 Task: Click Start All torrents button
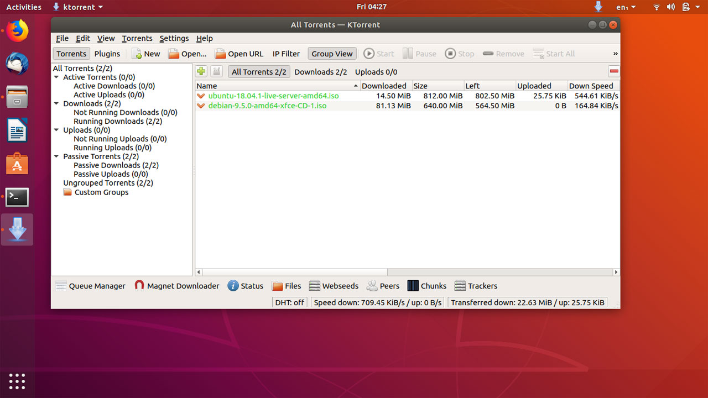click(554, 54)
